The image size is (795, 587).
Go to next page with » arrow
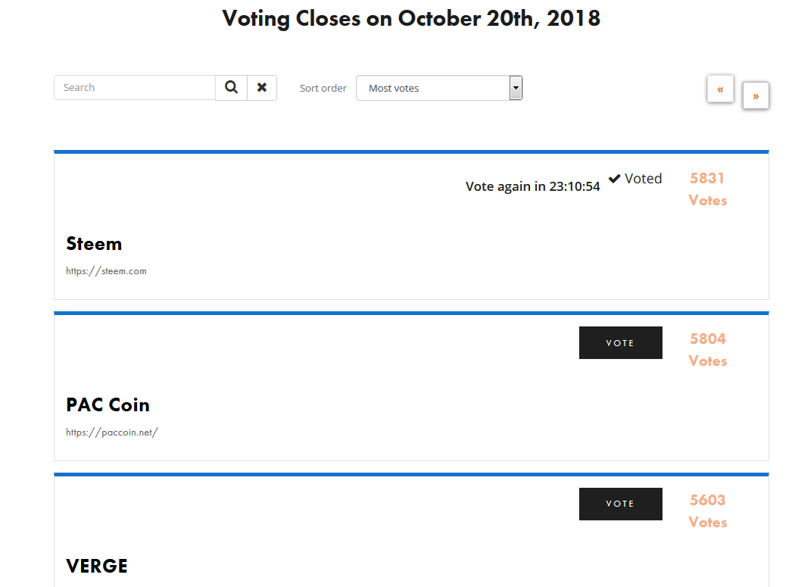pyautogui.click(x=756, y=96)
